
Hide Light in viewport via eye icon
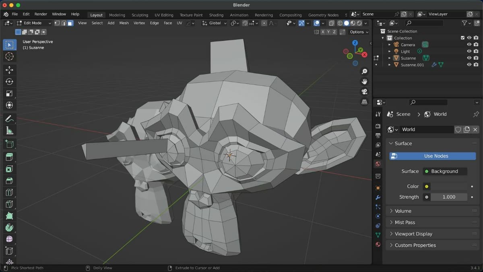[469, 51]
